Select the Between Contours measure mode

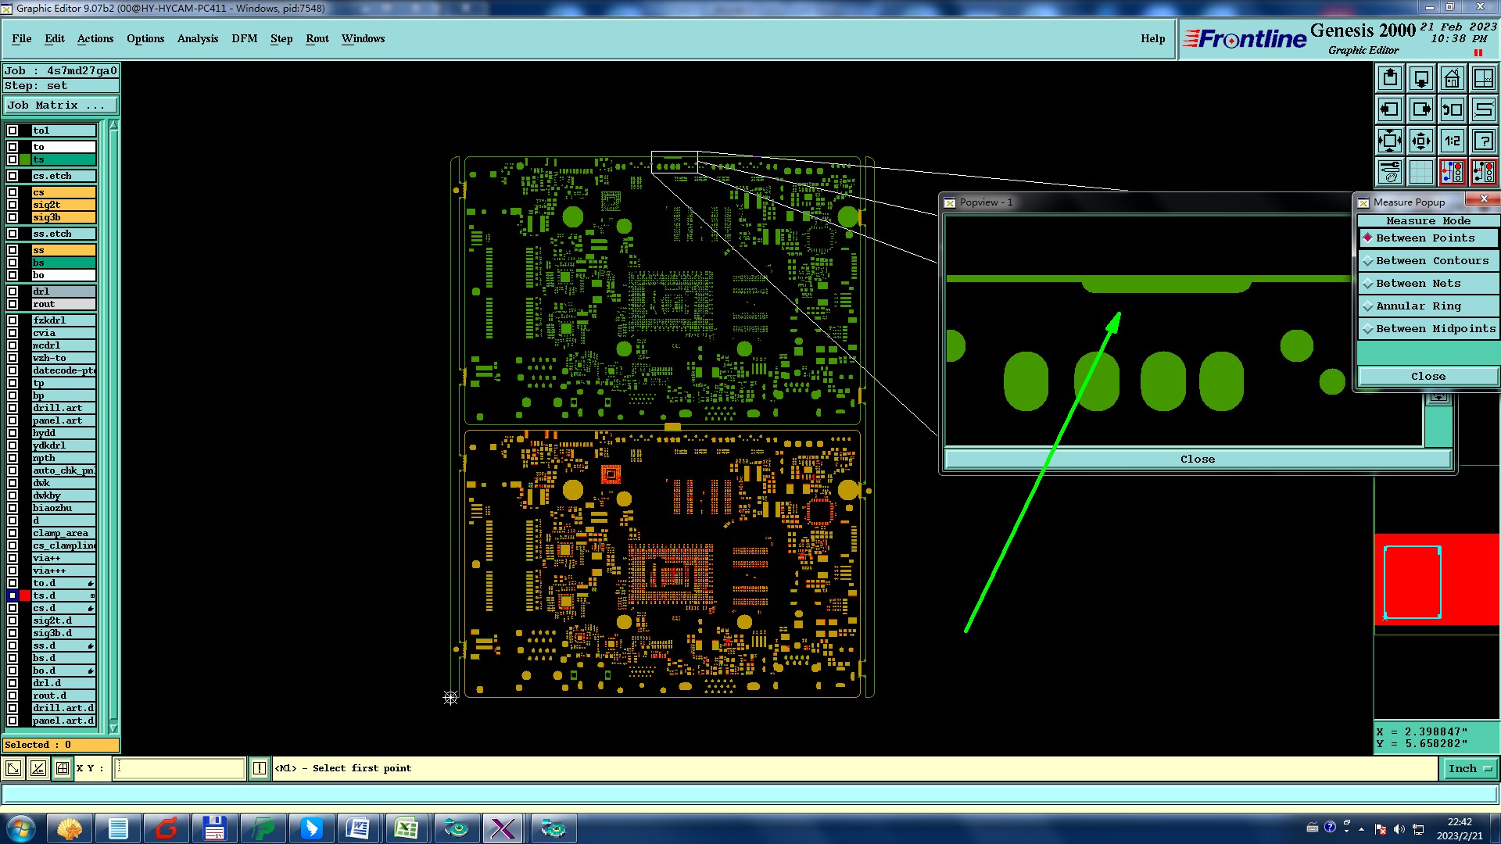pyautogui.click(x=1431, y=261)
